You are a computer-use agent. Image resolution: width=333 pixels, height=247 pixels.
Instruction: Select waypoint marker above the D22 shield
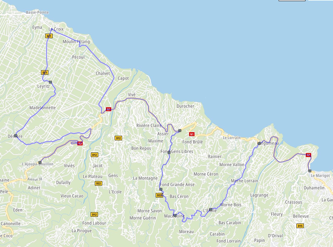coord(161,189)
